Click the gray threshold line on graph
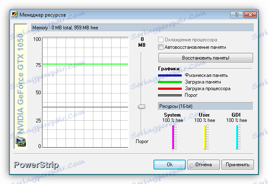The image size is (268, 184). [x=85, y=107]
